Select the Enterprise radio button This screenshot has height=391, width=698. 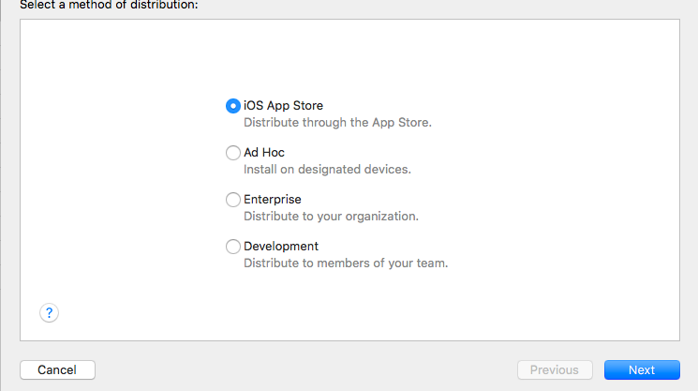(x=232, y=200)
